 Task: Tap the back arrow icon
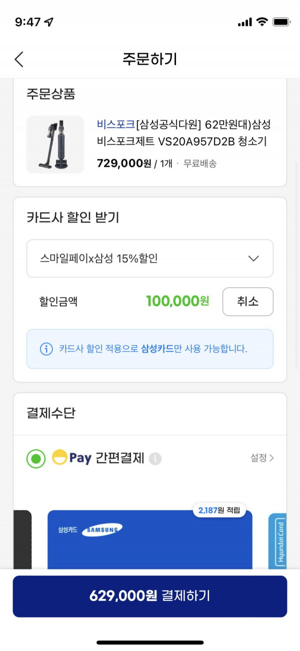[19, 59]
